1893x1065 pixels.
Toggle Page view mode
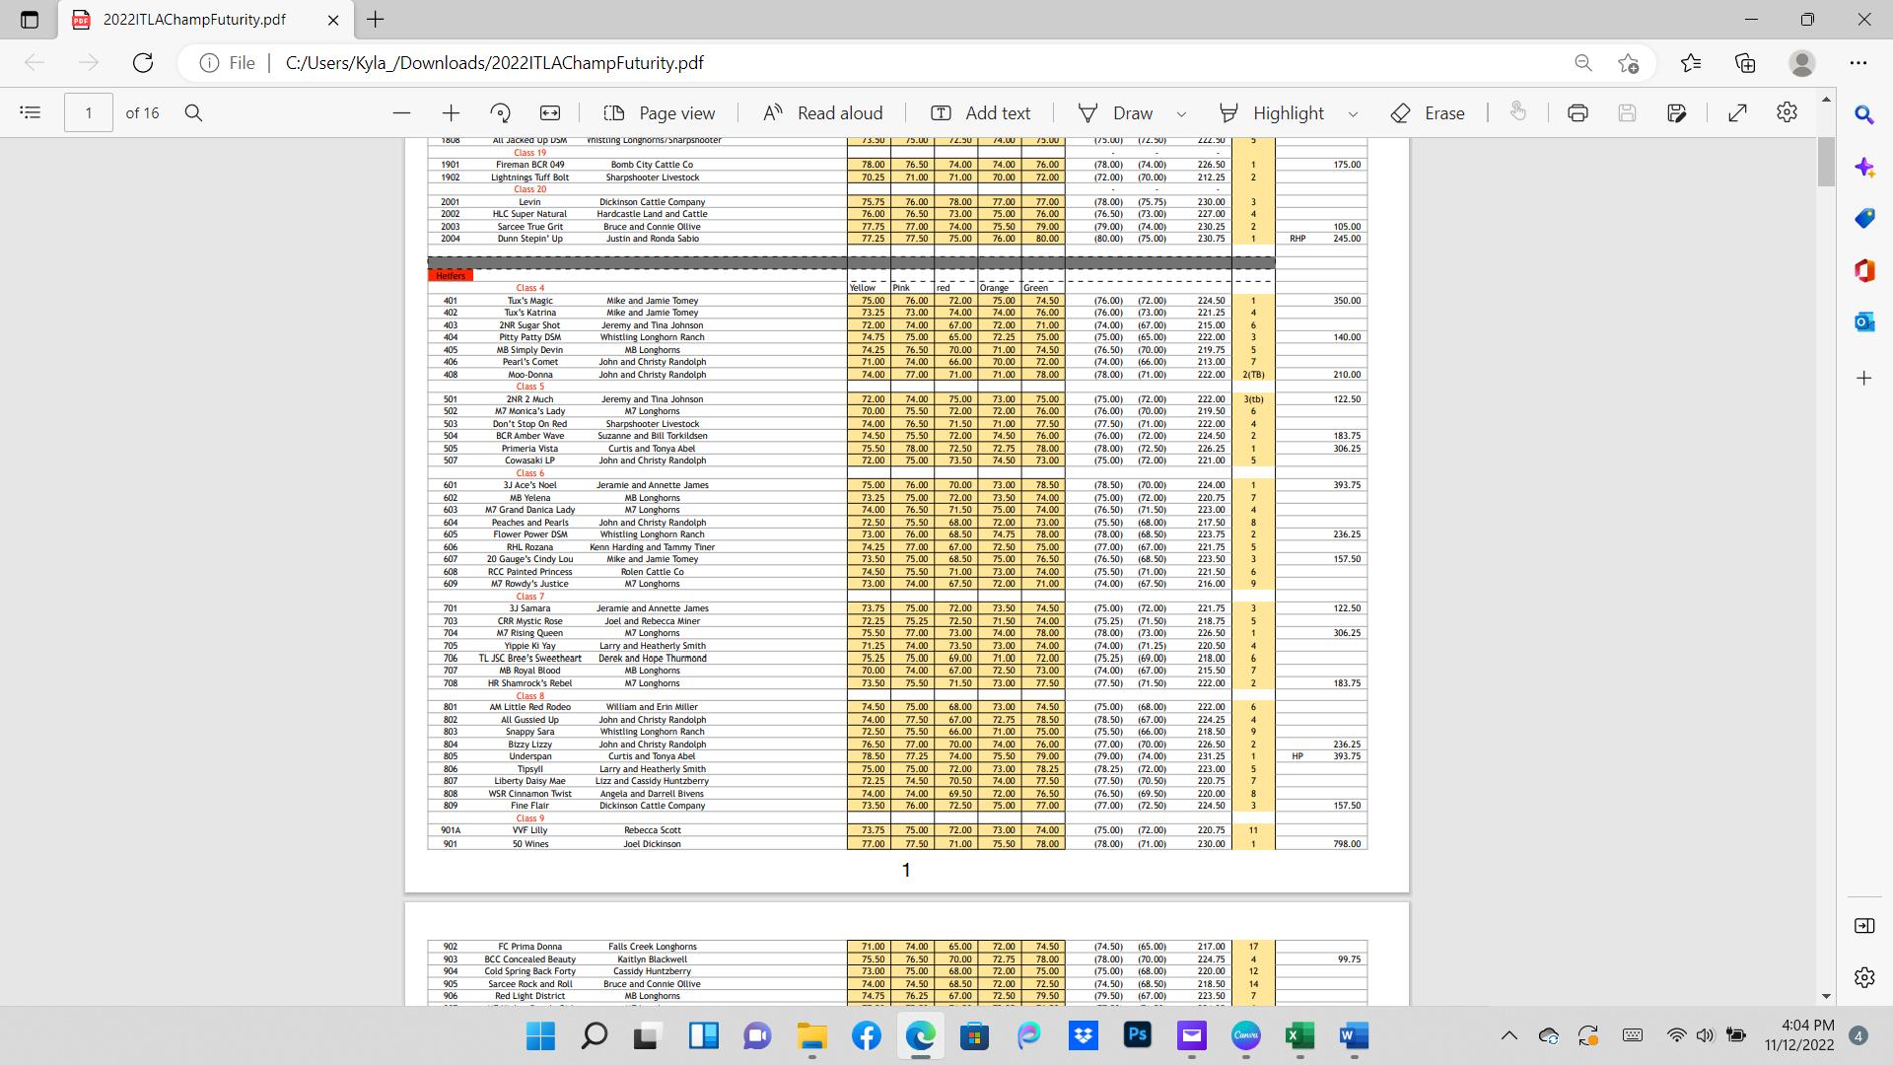pyautogui.click(x=659, y=113)
